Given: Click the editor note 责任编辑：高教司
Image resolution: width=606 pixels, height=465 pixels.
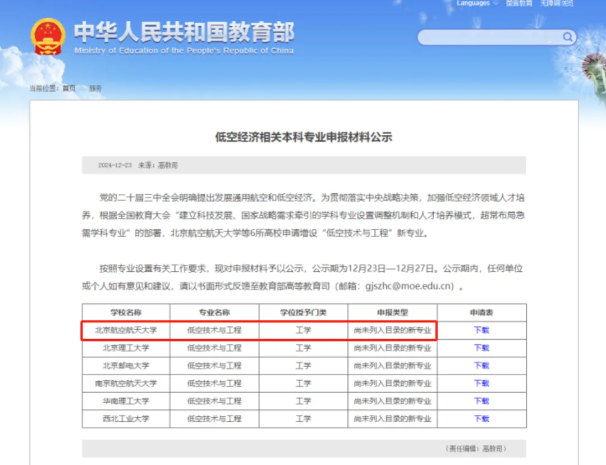Looking at the screenshot, I should tap(475, 448).
